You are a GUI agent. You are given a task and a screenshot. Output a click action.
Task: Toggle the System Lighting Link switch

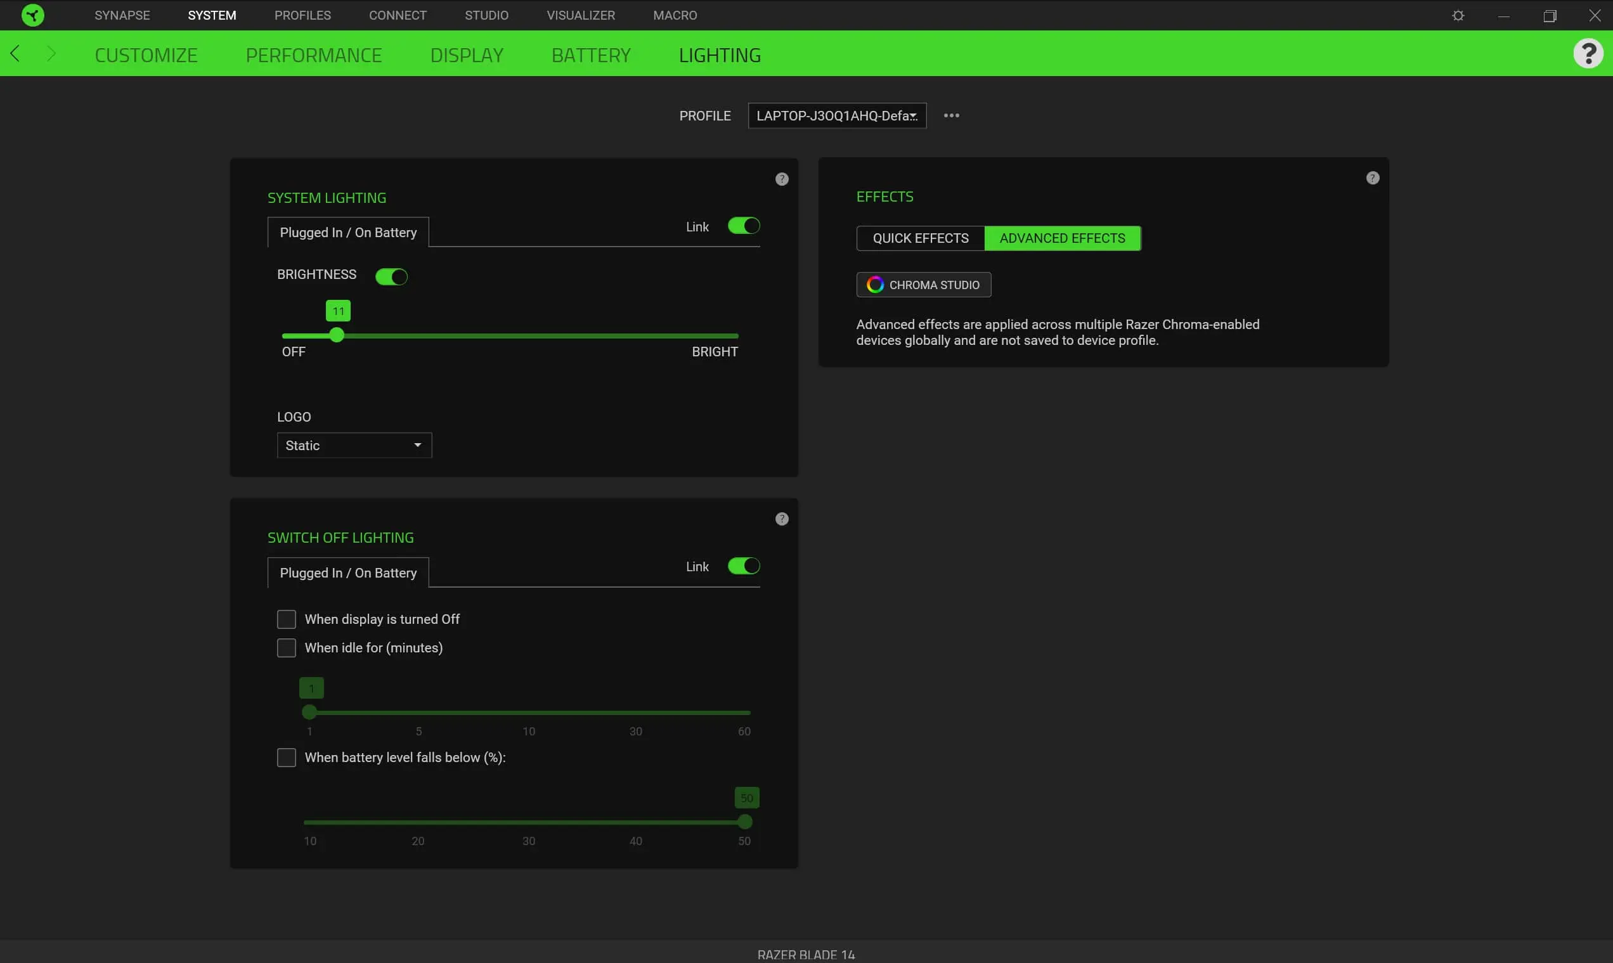tap(744, 226)
